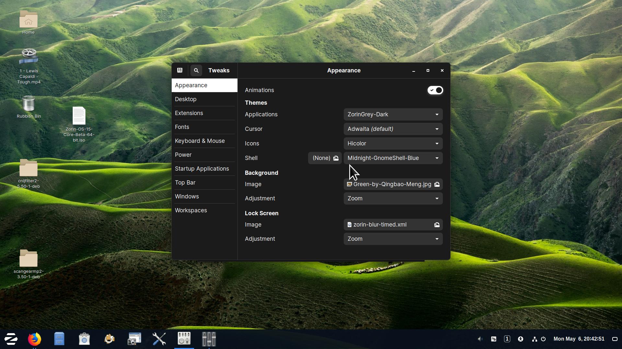622x349 pixels.
Task: Click the Files manager icon in taskbar
Action: (x=59, y=339)
